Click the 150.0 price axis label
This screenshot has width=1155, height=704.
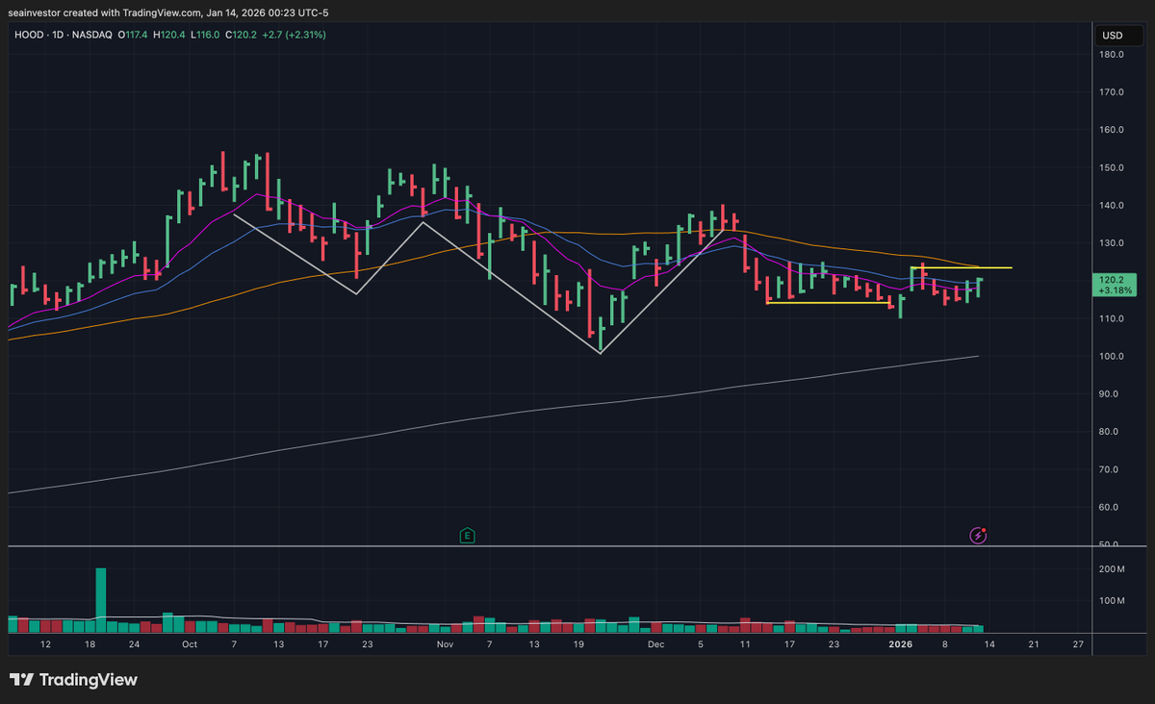coord(1113,167)
